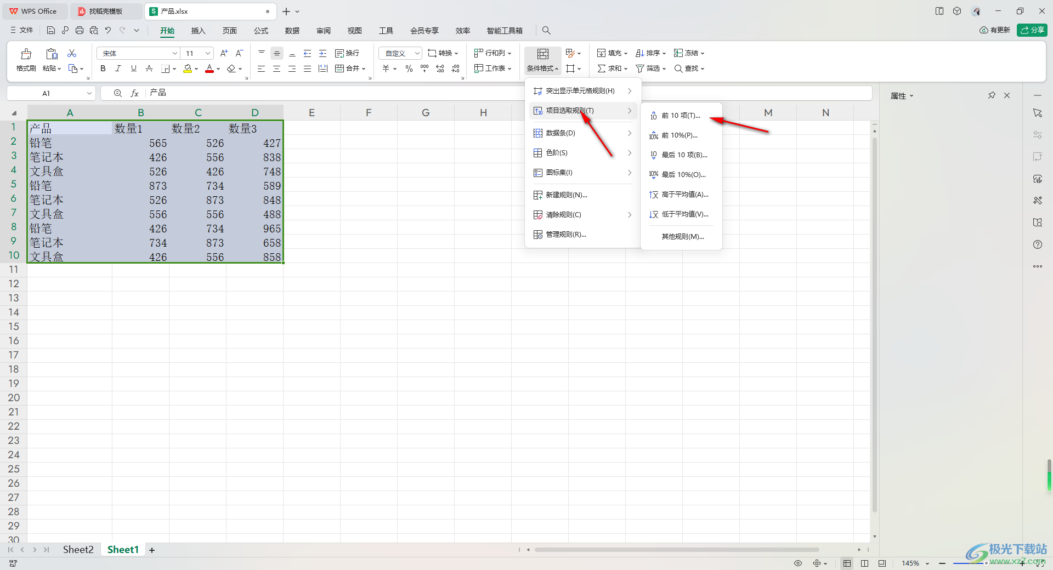Toggle Underline formatting
The width and height of the screenshot is (1053, 570).
click(133, 69)
